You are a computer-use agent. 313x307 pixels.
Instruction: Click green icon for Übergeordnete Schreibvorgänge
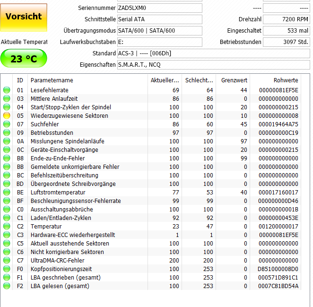pyautogui.click(x=7, y=184)
